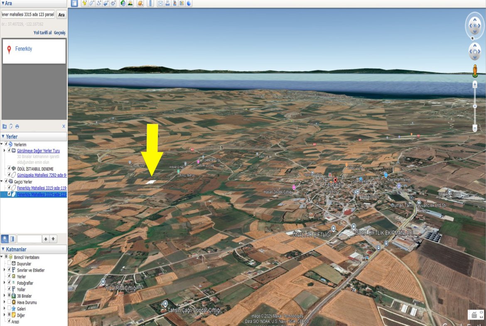486x326 pixels.
Task: Collapse the Ara search panel
Action: coord(3,3)
